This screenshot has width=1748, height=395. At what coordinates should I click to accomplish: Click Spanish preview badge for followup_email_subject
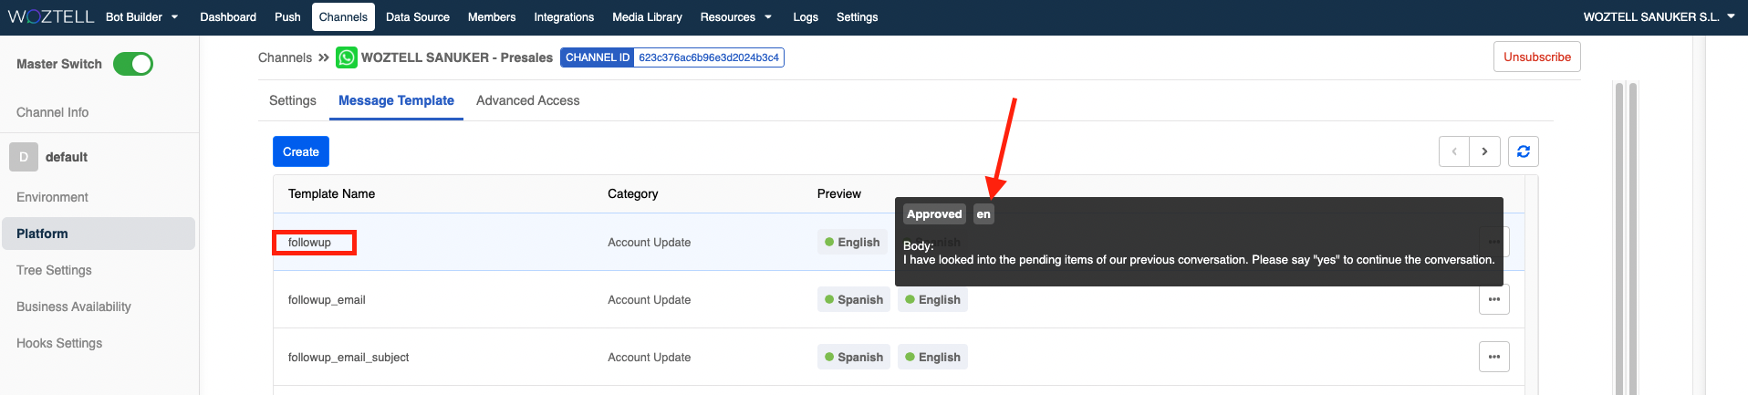pos(854,357)
